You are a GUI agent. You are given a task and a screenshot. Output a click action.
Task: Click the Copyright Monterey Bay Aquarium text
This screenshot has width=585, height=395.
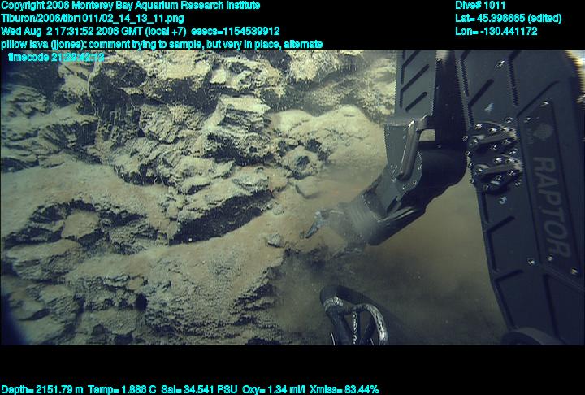(x=130, y=5)
